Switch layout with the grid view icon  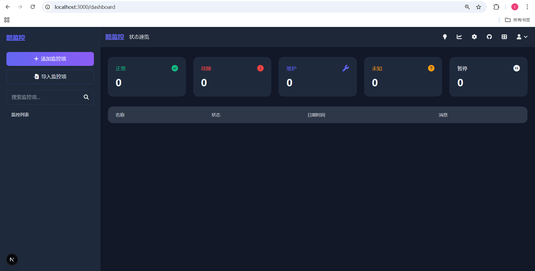[x=504, y=37]
